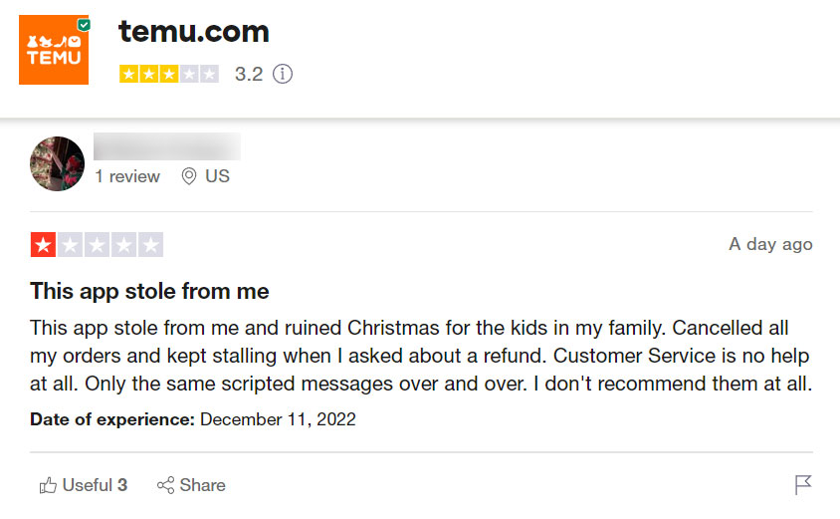The width and height of the screenshot is (840, 519).
Task: Click the "1 review" count
Action: [x=127, y=176]
